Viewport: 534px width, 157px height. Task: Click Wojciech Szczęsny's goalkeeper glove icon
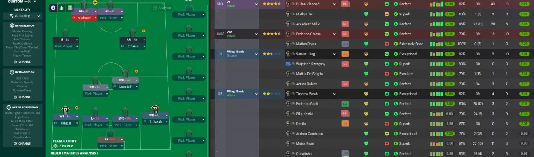(x=288, y=64)
